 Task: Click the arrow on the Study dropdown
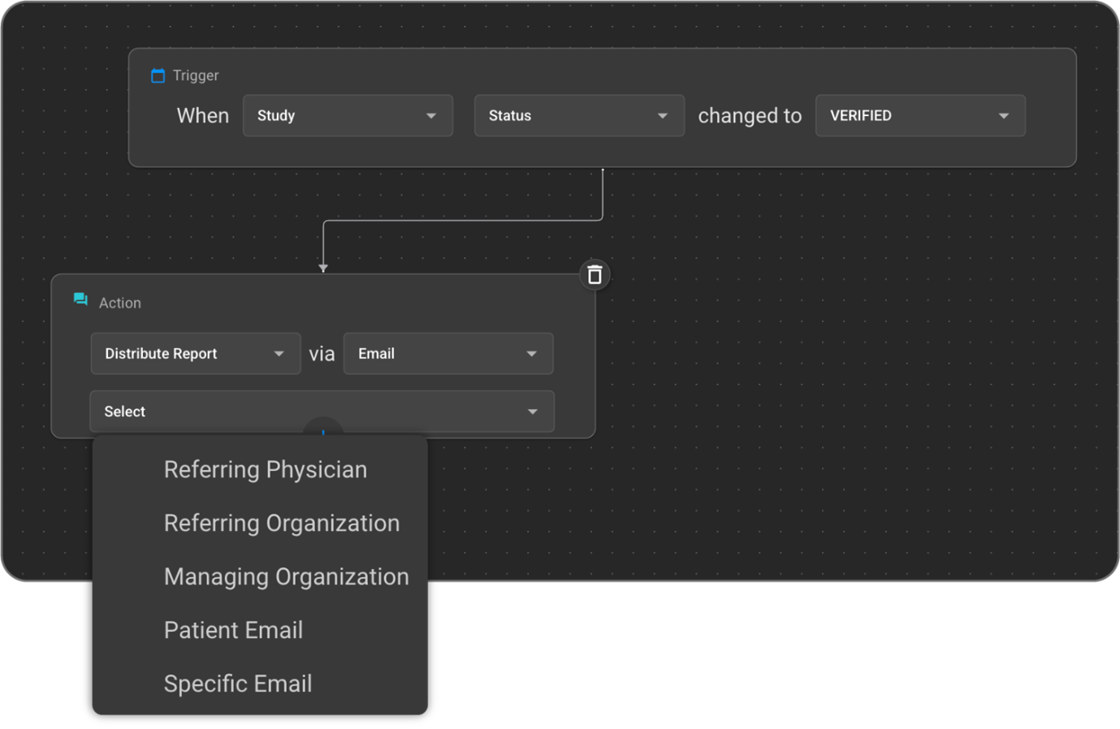[431, 116]
